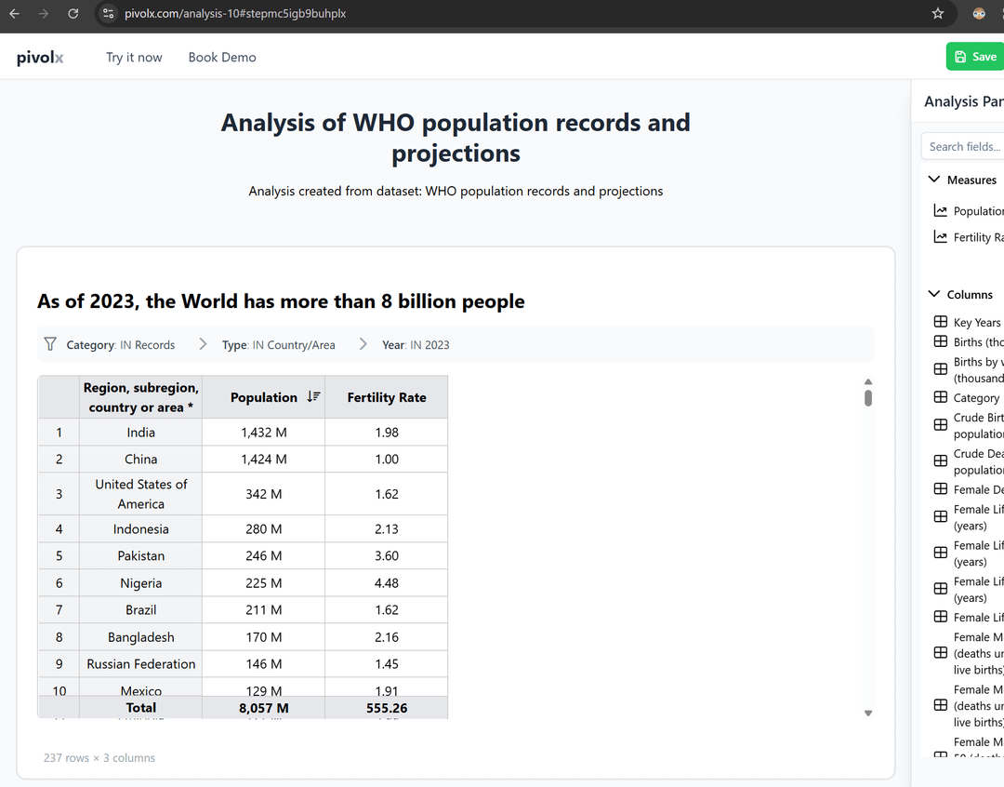Click the Population measure chart icon
The width and height of the screenshot is (1004, 787).
click(941, 211)
